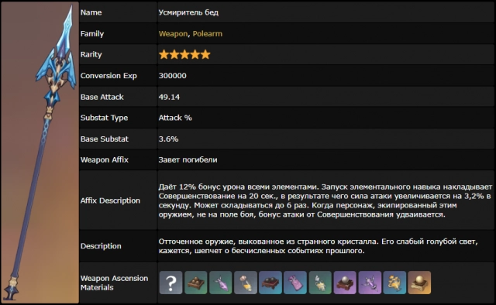Image resolution: width=496 pixels, height=305 pixels.
Task: Open the Weapon family link
Action: (173, 33)
